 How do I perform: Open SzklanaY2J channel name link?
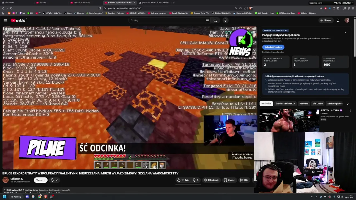tap(17, 179)
